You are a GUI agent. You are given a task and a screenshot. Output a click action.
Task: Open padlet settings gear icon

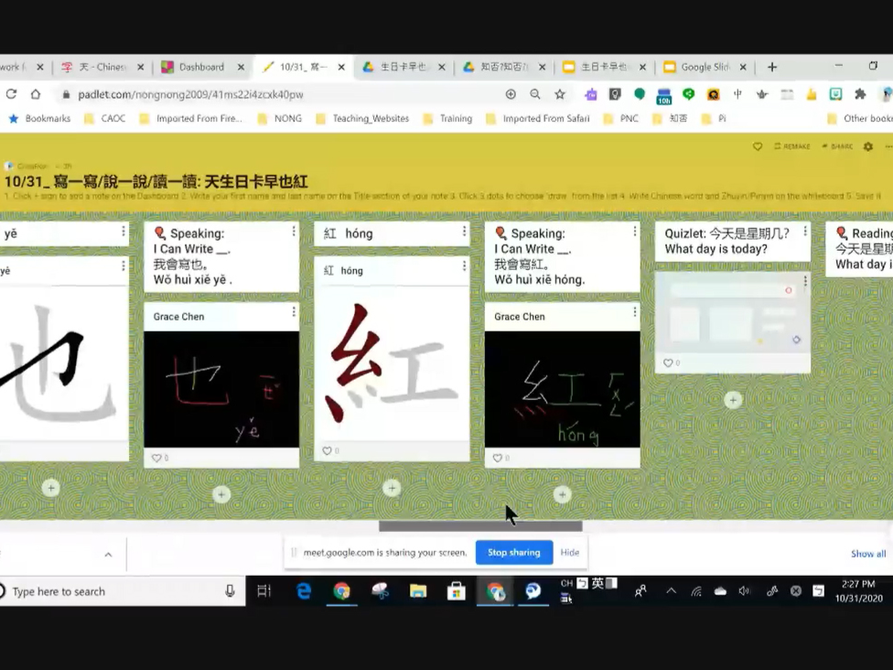click(x=868, y=146)
